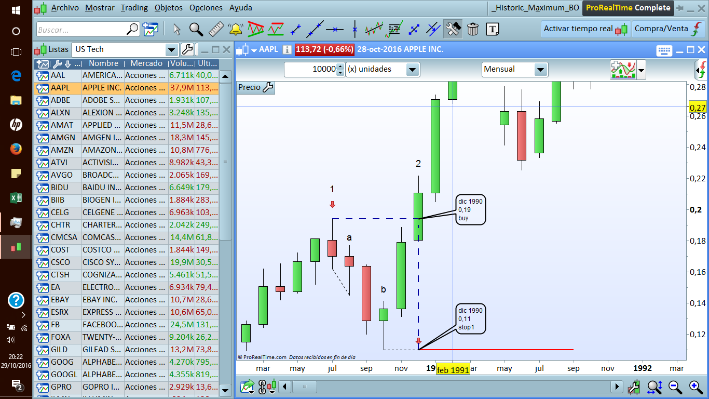The image size is (709, 399).
Task: Click the zoom out magnifier on chart
Action: [x=675, y=387]
